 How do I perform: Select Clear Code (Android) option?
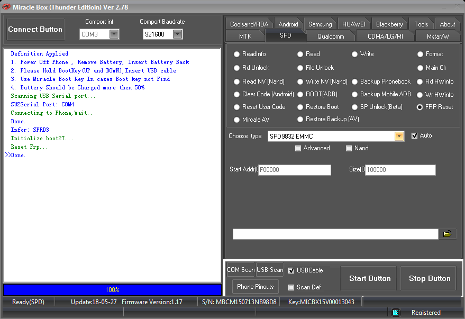[x=236, y=94]
